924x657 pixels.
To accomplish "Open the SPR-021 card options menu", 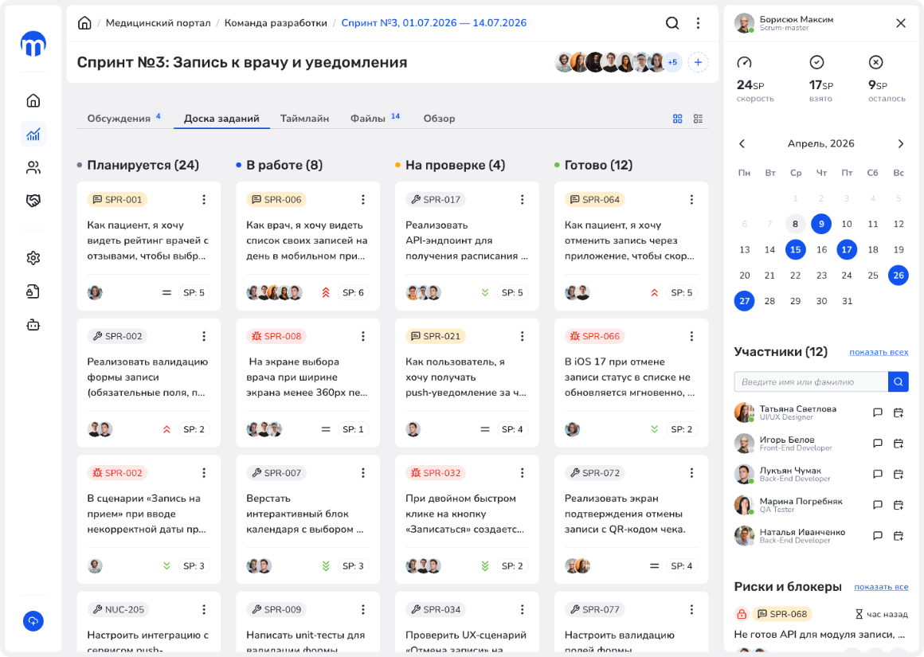I will [x=522, y=336].
